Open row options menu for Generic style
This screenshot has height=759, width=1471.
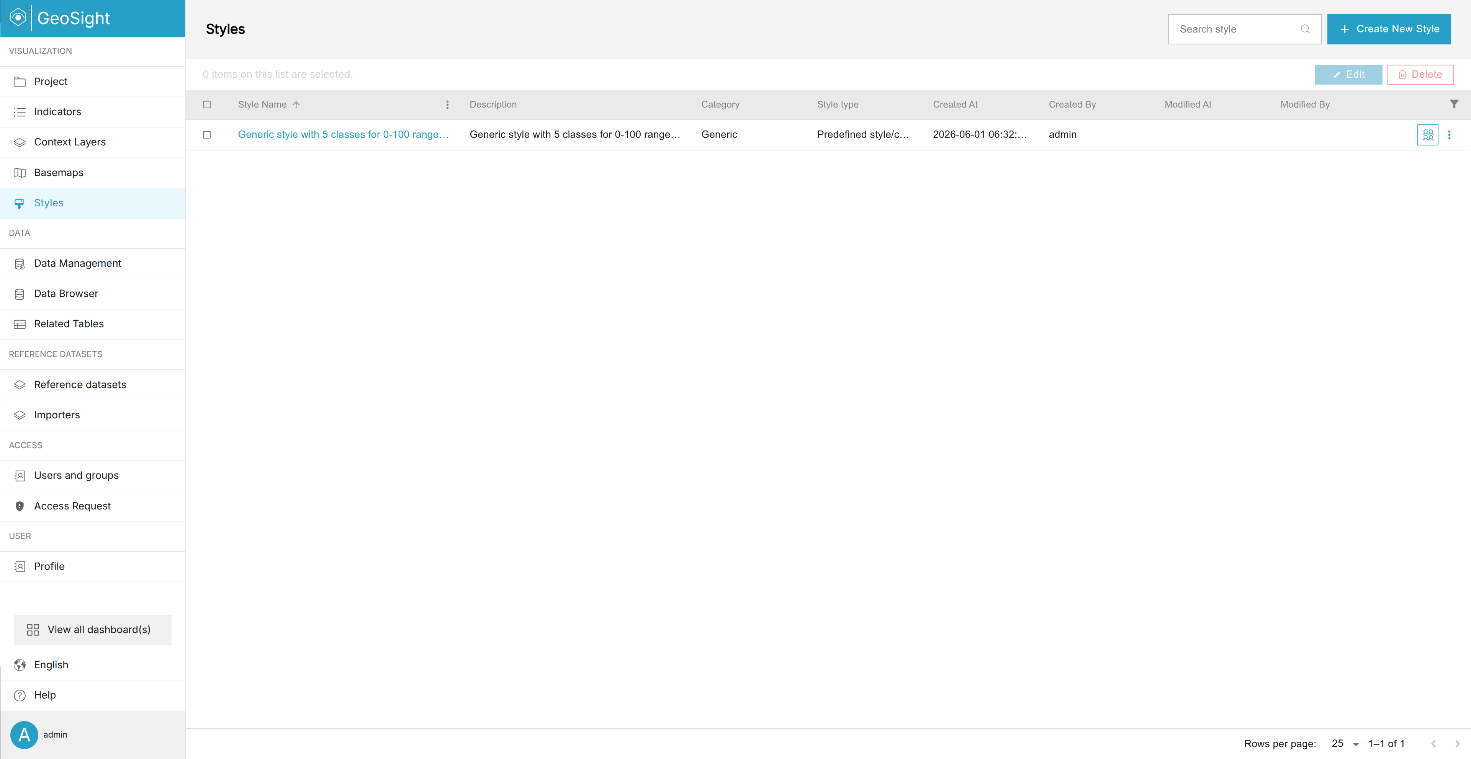click(1449, 135)
